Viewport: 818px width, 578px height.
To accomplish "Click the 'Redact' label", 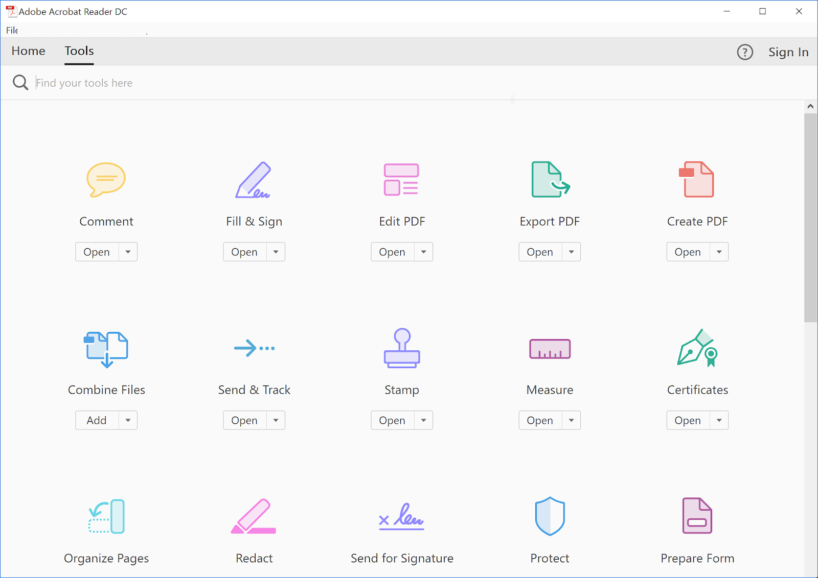I will coord(254,559).
